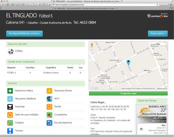Click the canchasOnline logo

pyautogui.click(x=157, y=16)
